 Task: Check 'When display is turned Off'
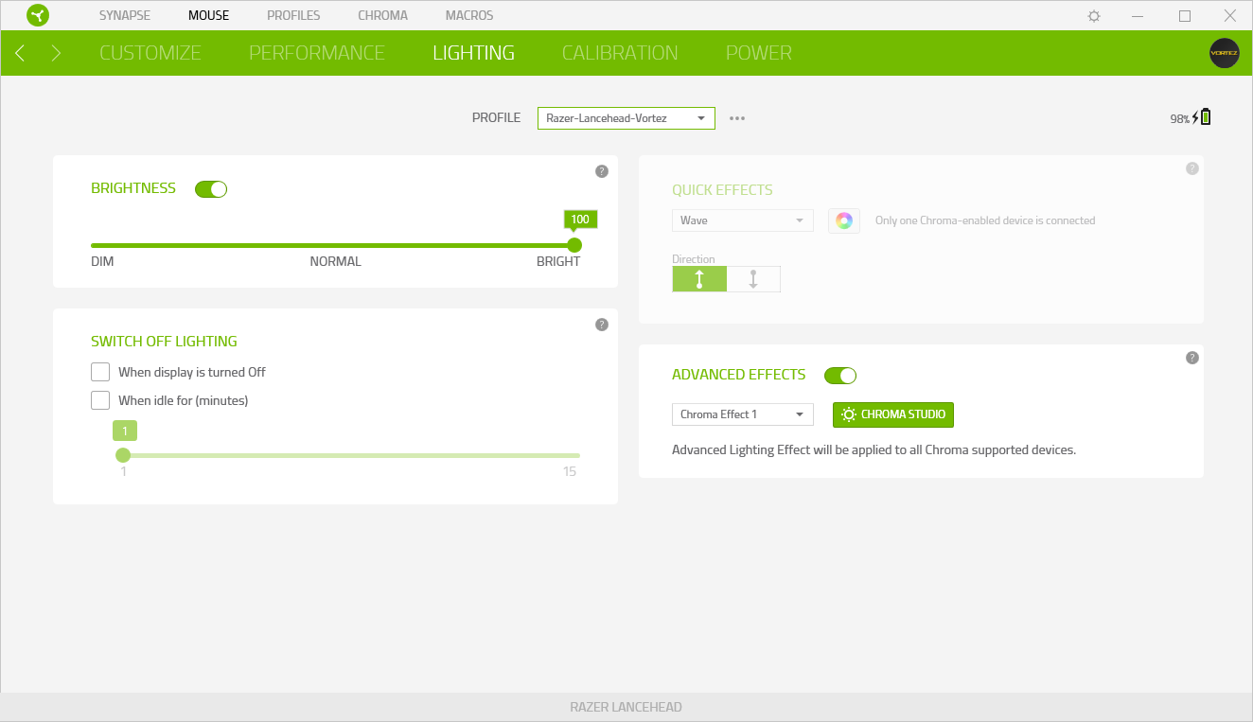tap(100, 372)
